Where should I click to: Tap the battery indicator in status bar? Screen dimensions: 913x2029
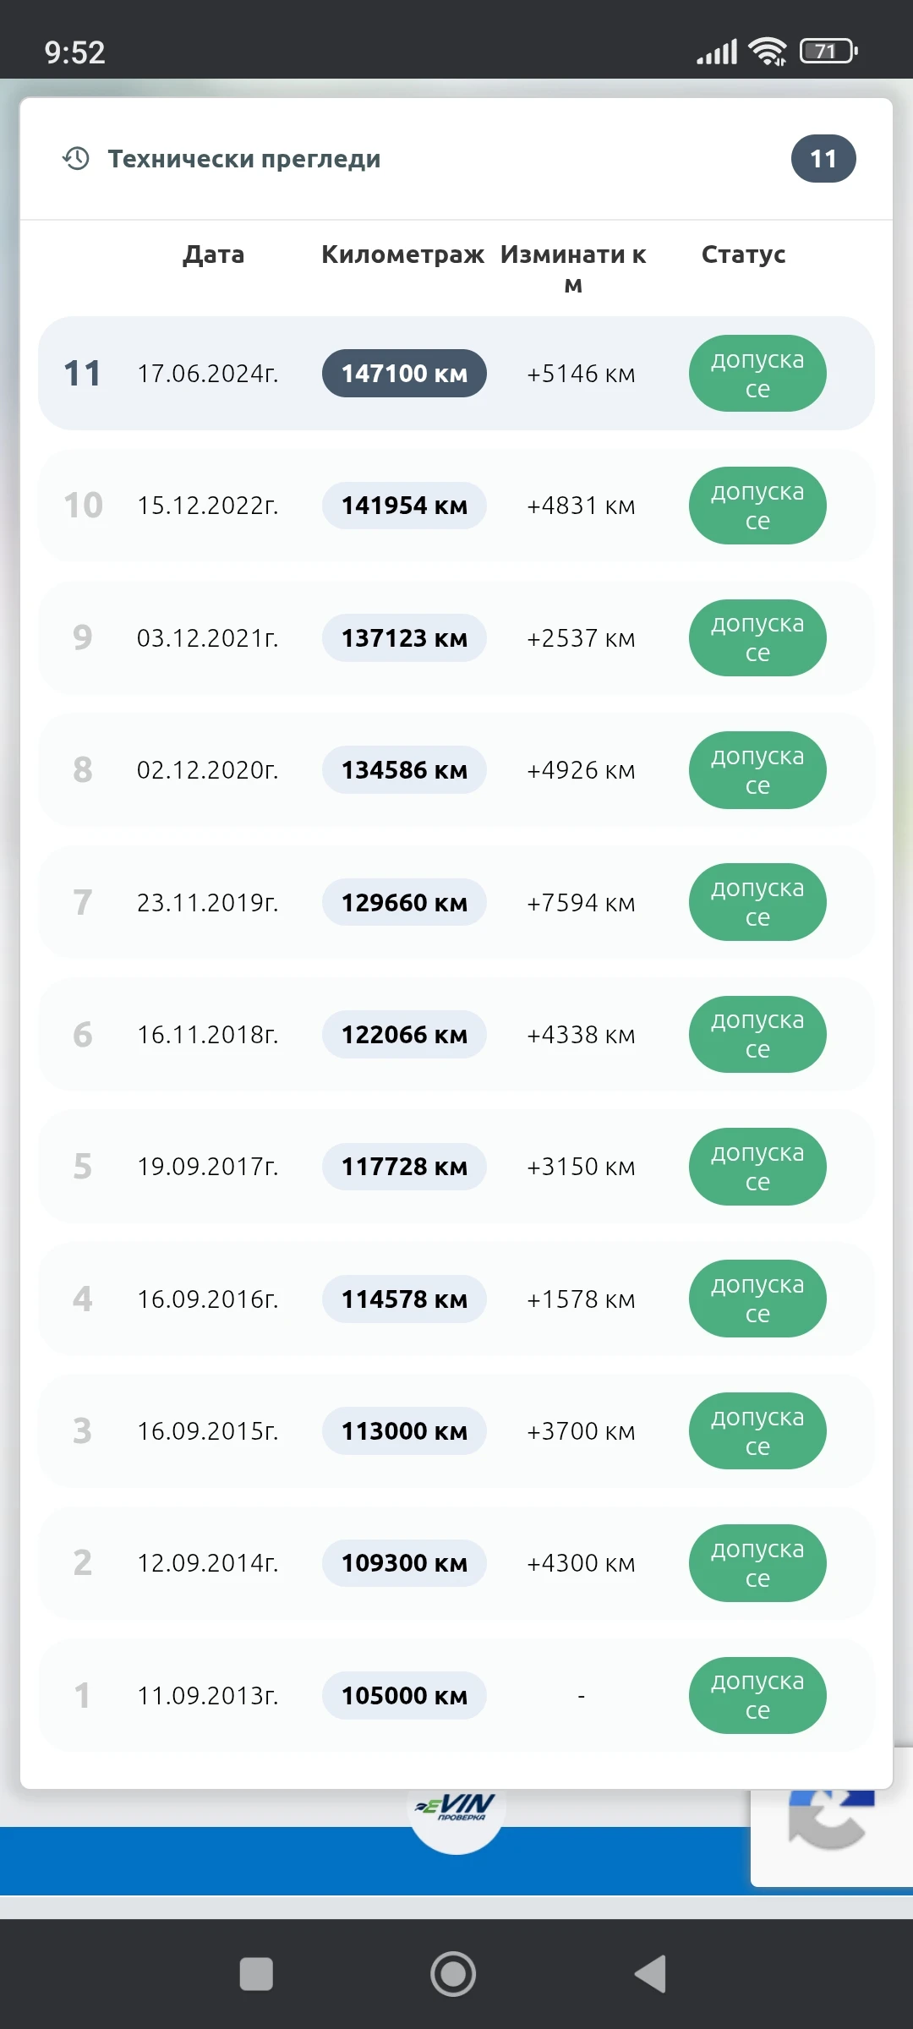[828, 52]
